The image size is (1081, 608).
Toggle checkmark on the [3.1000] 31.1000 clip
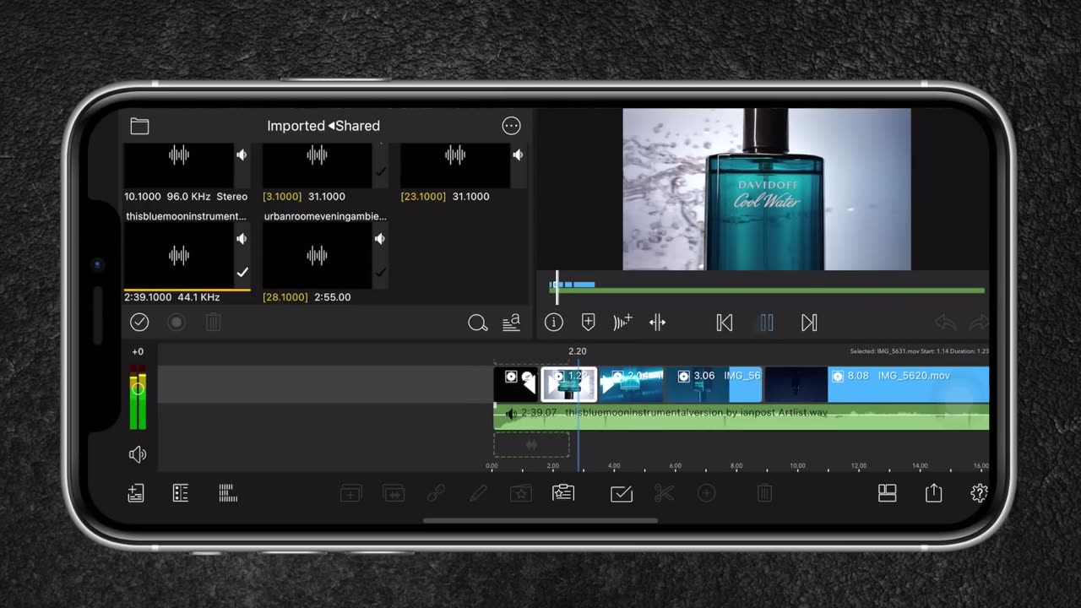[x=380, y=171]
